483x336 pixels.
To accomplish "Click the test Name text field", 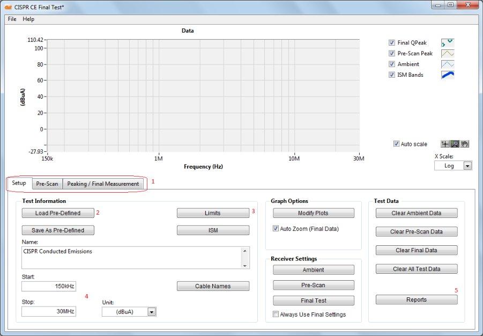I will [132, 258].
